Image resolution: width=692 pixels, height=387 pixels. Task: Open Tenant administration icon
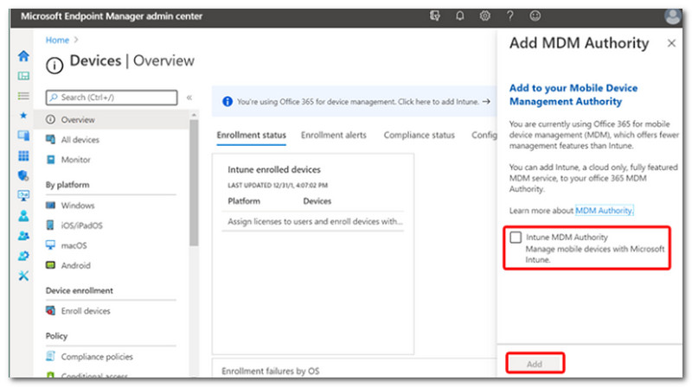click(23, 256)
